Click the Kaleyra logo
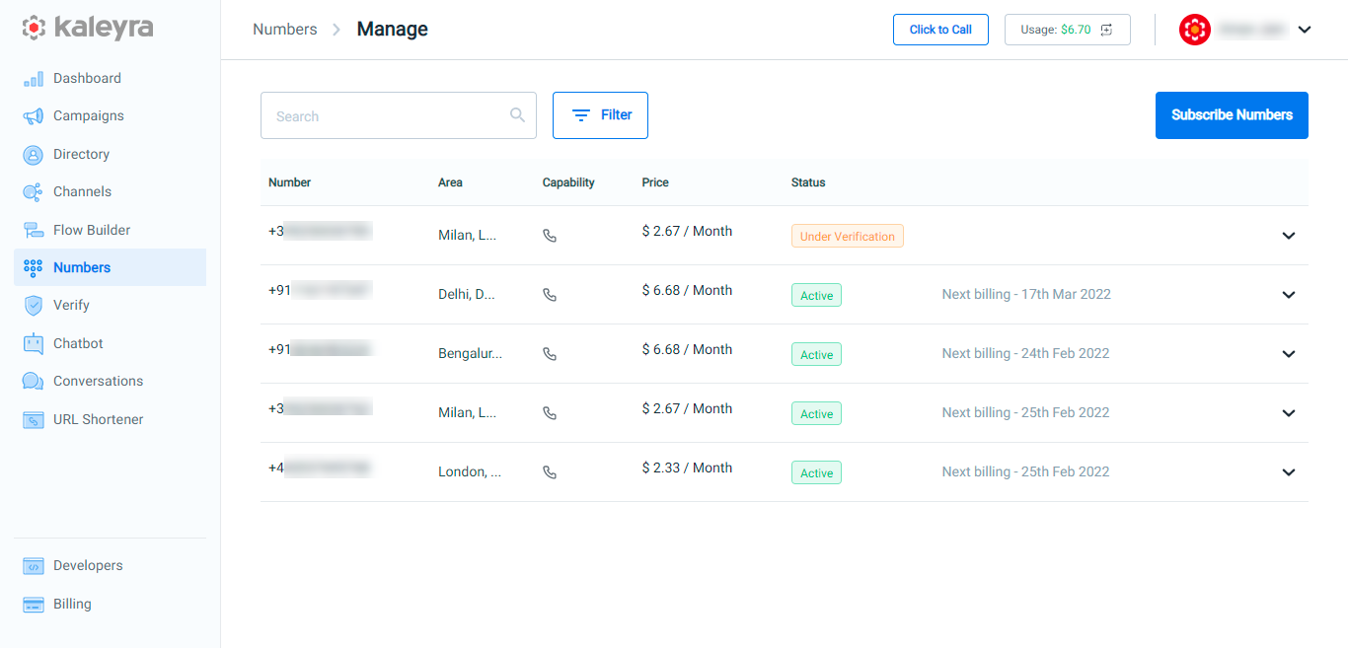This screenshot has height=648, width=1348. click(88, 28)
